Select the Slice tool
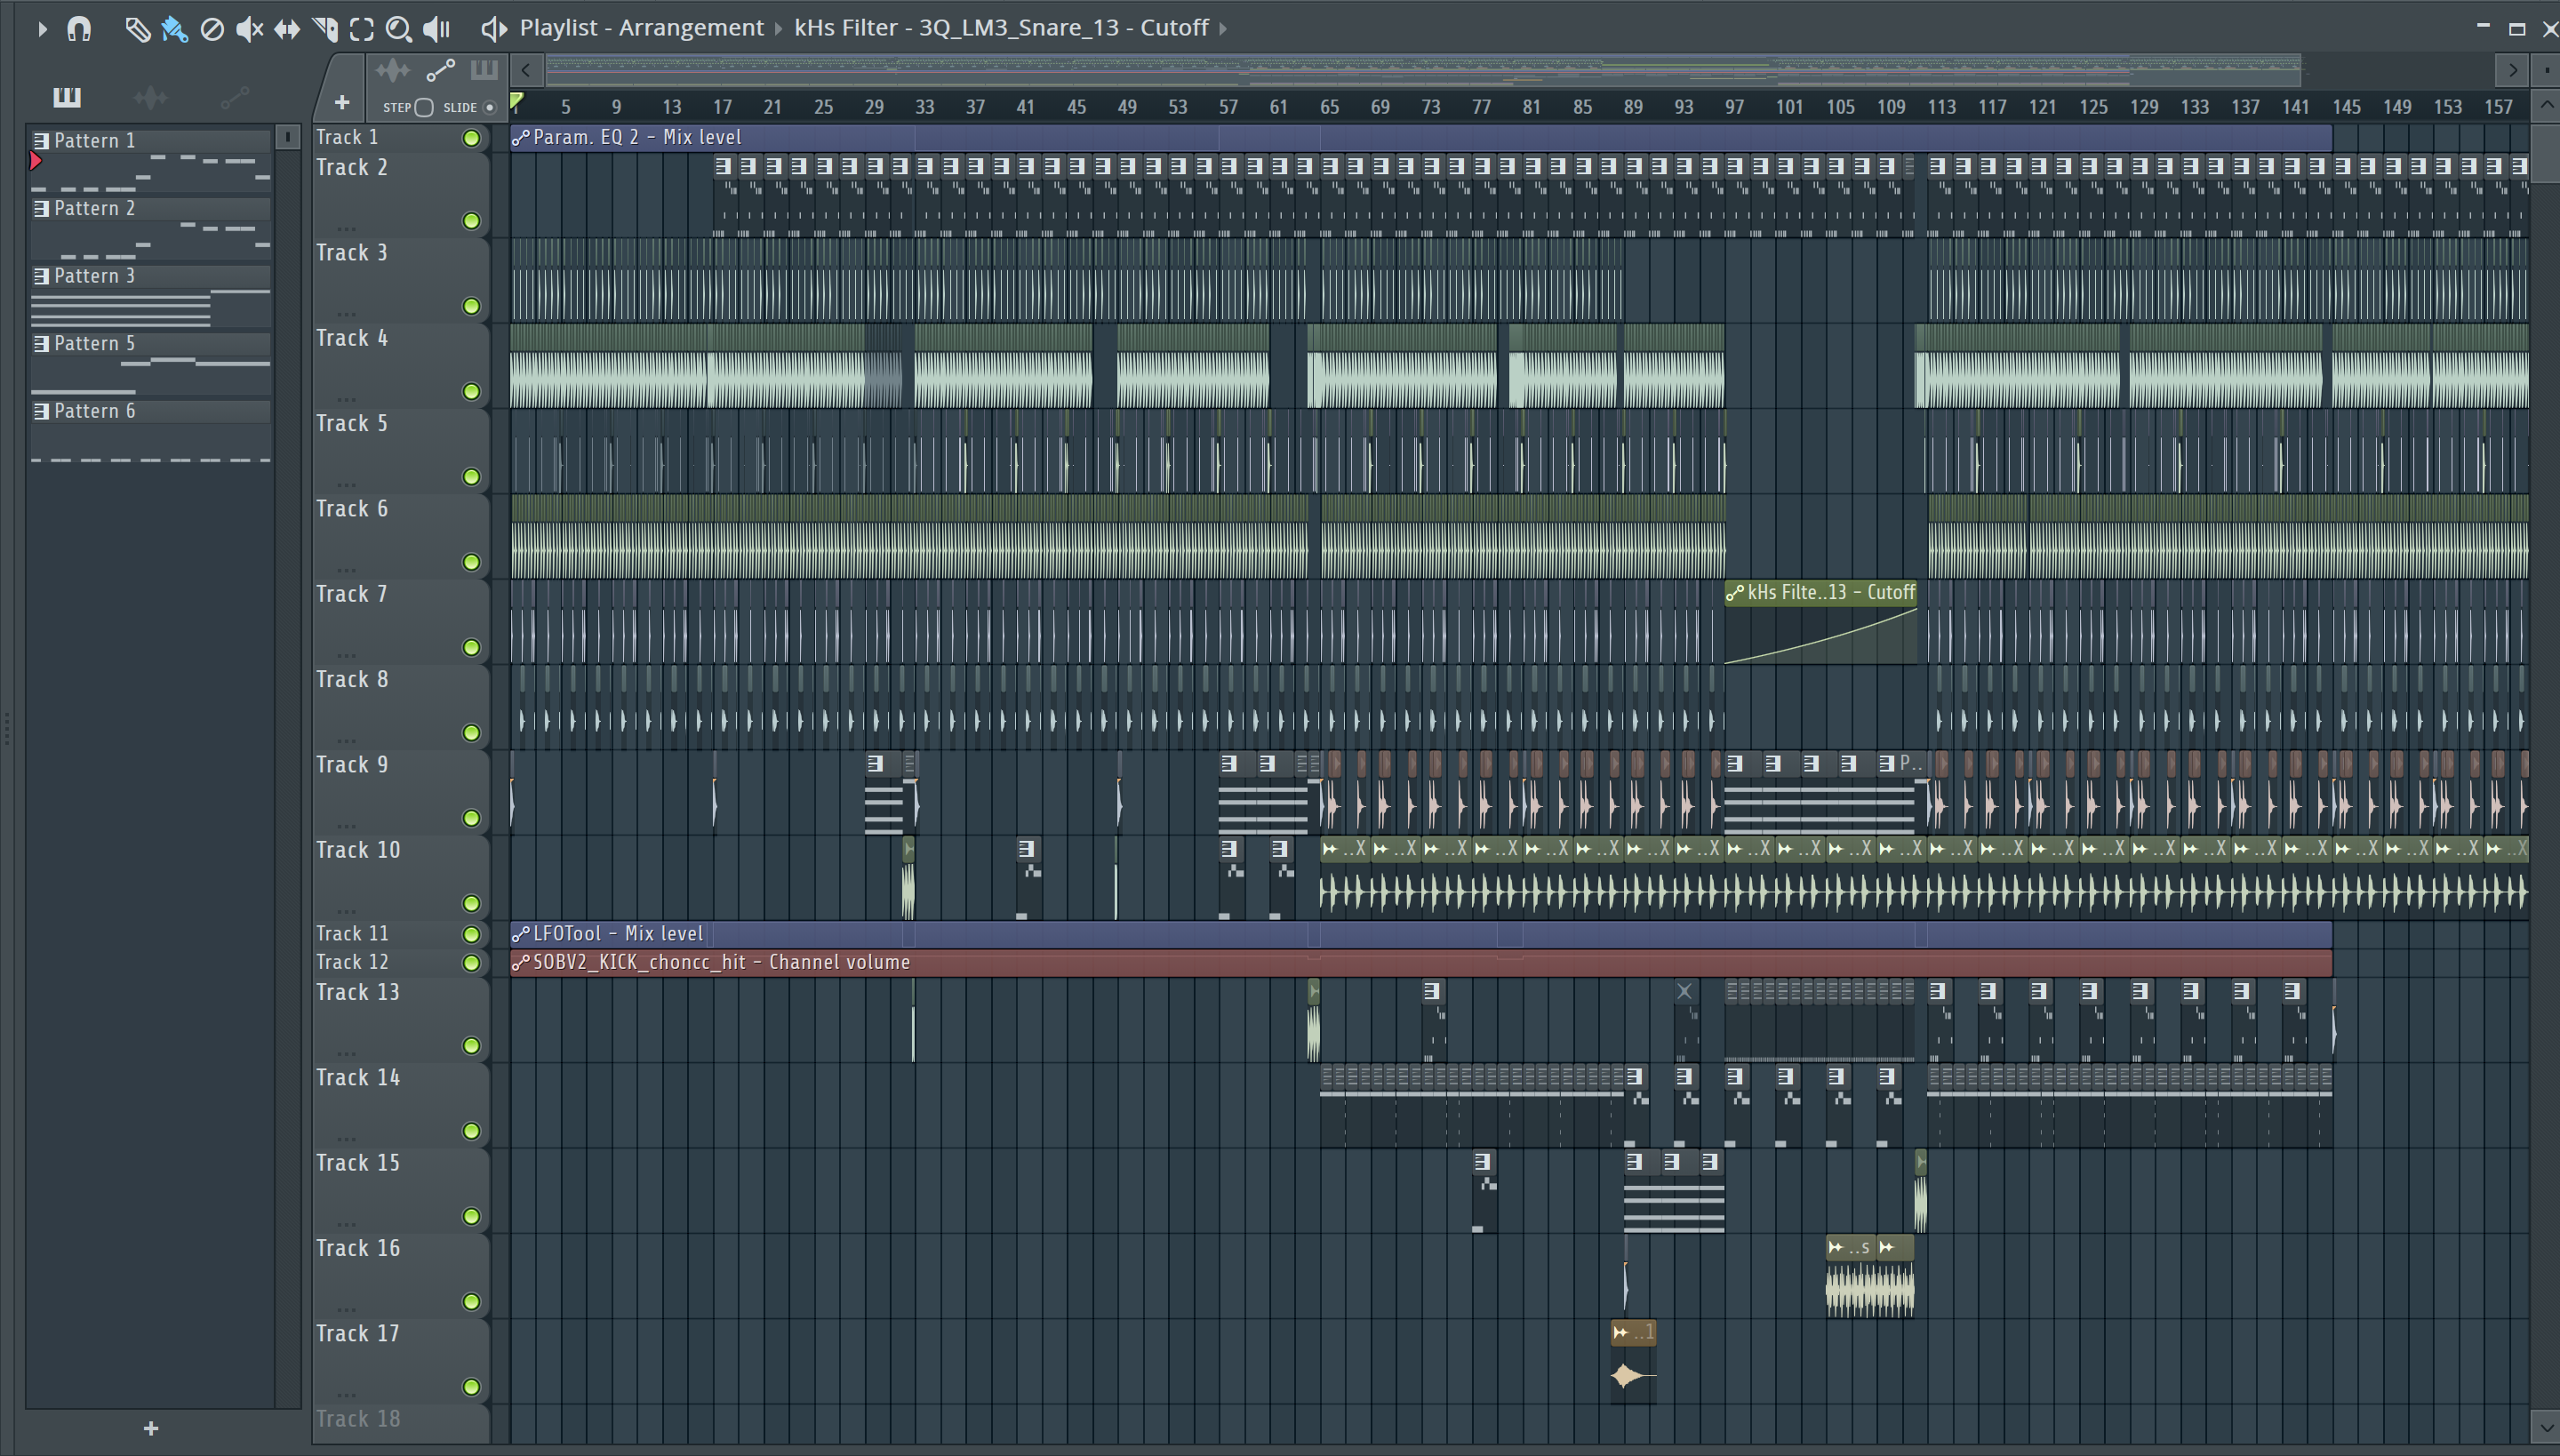Screen dimensions: 2560x1456 [x=325, y=29]
